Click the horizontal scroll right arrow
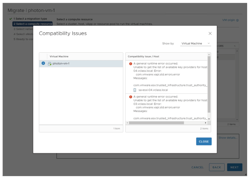Viewport: 250px width, 179px height. pyautogui.click(x=205, y=123)
